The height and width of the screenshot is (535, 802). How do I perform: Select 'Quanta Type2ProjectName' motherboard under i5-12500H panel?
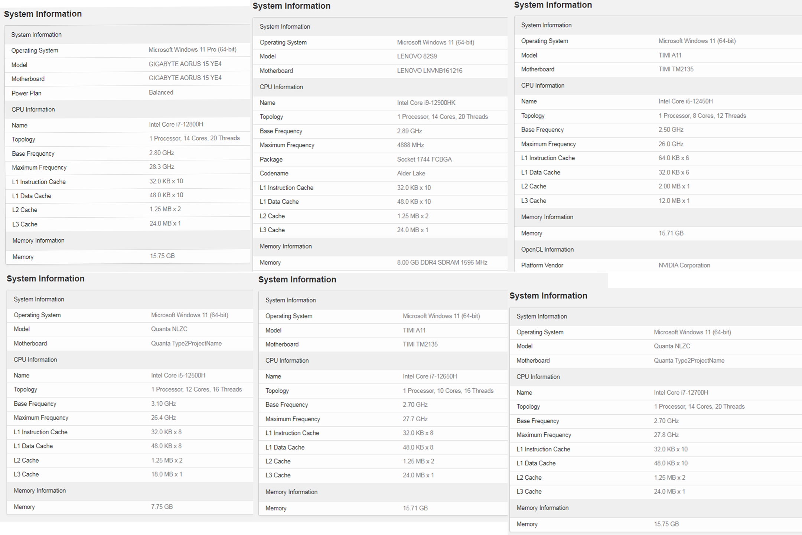[186, 344]
